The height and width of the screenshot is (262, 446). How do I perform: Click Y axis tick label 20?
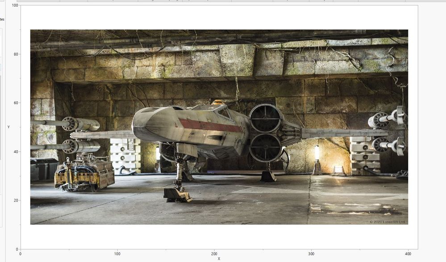16,201
